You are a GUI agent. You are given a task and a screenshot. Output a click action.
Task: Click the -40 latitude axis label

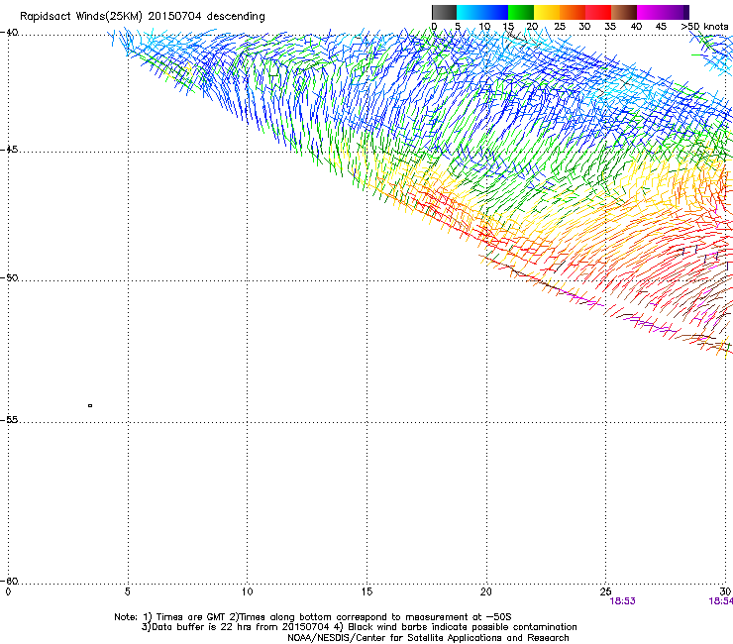(x=9, y=33)
